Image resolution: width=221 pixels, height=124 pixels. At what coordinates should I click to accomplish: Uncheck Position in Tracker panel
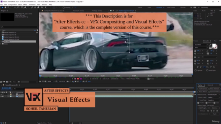pyautogui.click(x=198, y=103)
